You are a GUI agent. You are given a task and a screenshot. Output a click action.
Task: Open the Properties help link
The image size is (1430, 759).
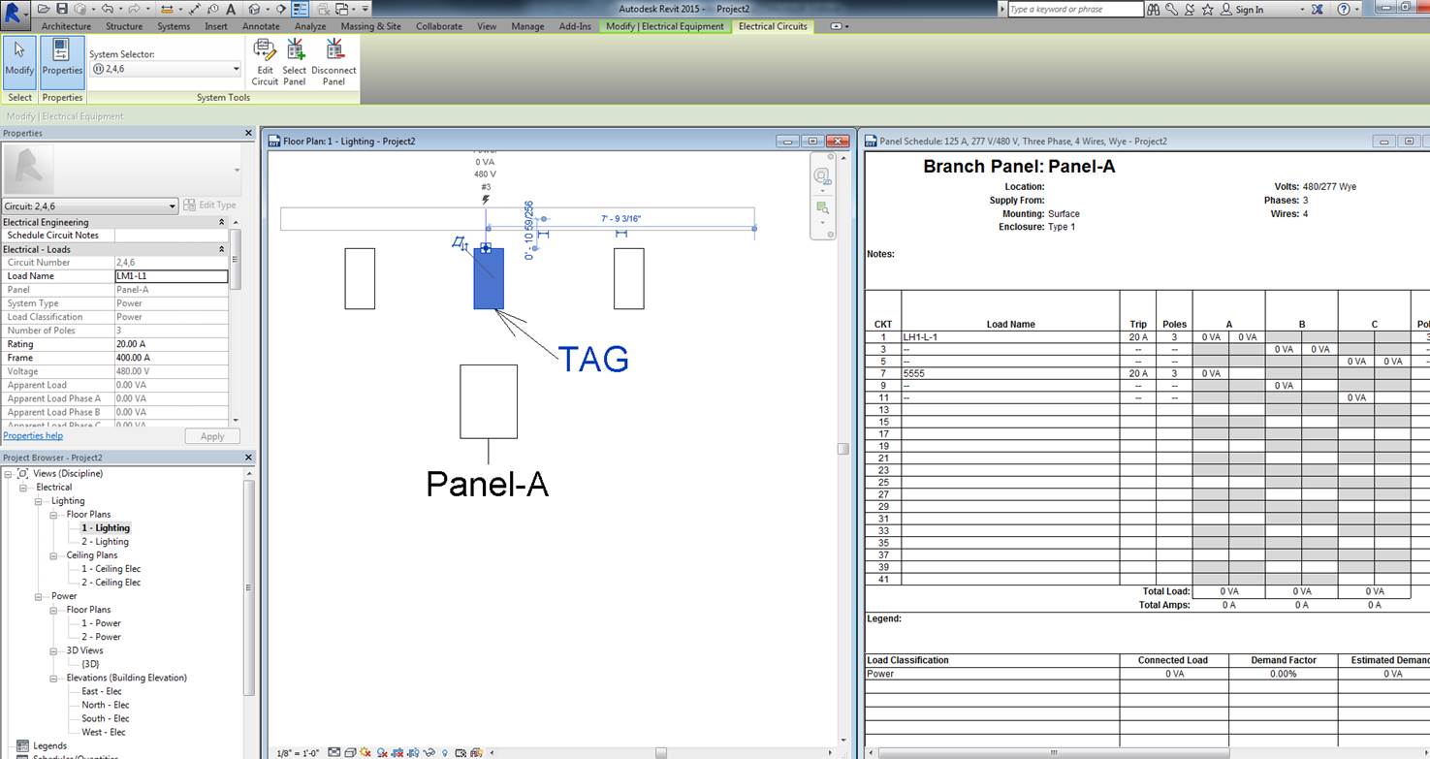[x=33, y=435]
